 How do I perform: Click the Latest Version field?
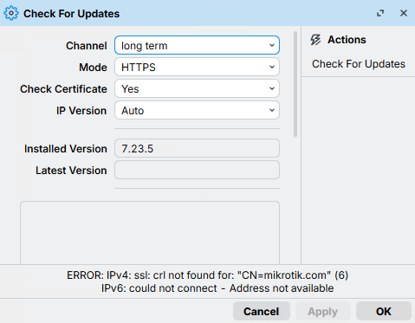coord(197,170)
